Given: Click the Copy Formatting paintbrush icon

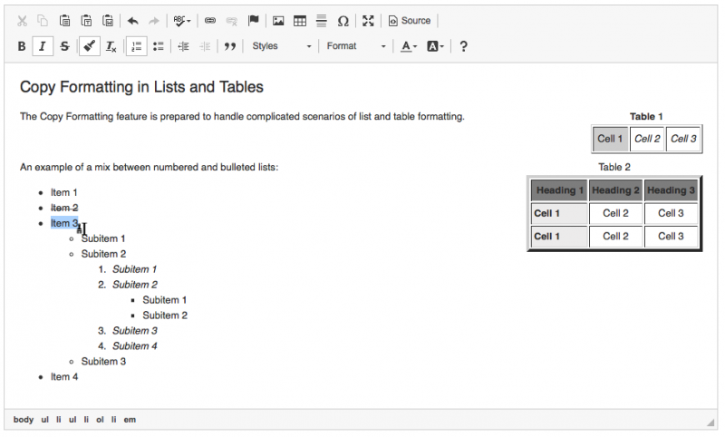Looking at the screenshot, I should click(x=89, y=46).
